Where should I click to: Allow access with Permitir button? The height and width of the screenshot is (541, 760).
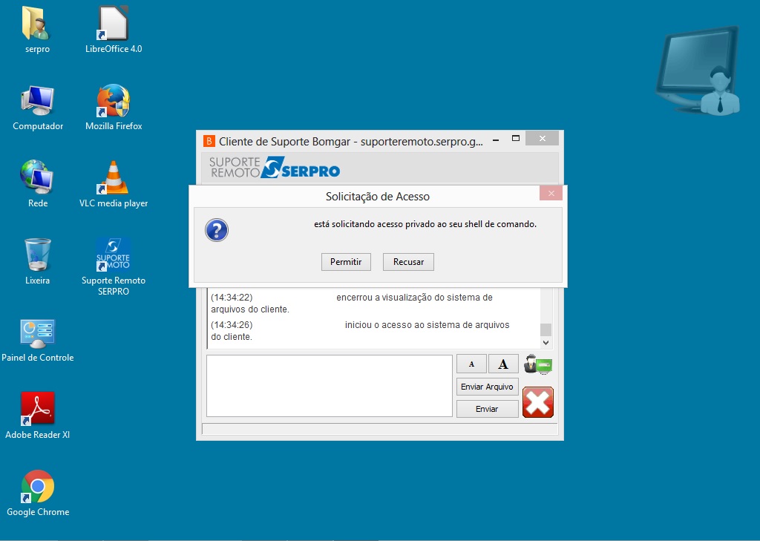click(x=346, y=262)
